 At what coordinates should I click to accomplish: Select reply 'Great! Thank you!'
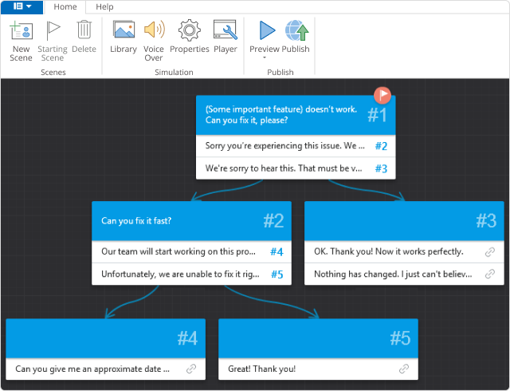tap(319, 369)
